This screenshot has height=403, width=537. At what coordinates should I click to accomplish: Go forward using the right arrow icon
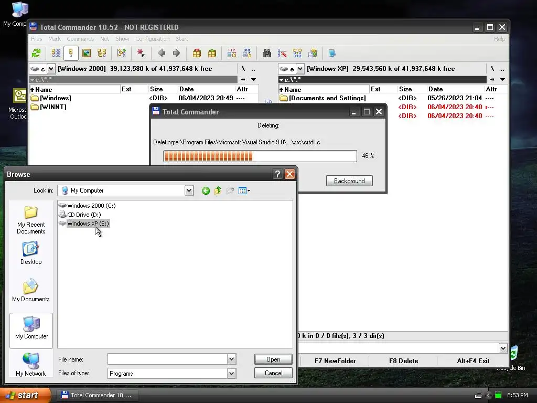pos(176,53)
